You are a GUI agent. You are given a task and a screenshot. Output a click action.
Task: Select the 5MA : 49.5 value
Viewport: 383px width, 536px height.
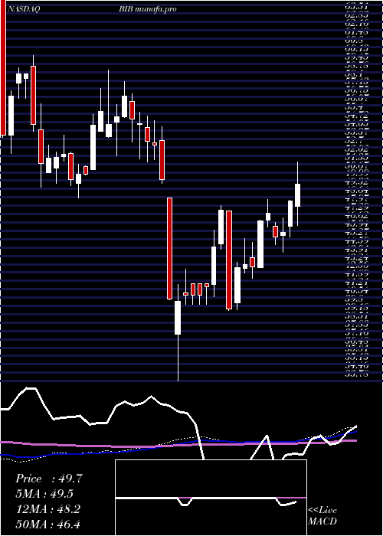44,494
